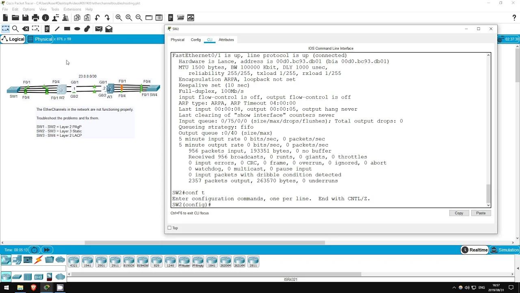Select the Inspect magnifier tool

[x=15, y=28]
